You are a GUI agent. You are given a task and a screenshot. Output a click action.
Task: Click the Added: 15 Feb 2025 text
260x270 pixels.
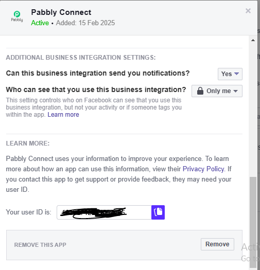85,23
